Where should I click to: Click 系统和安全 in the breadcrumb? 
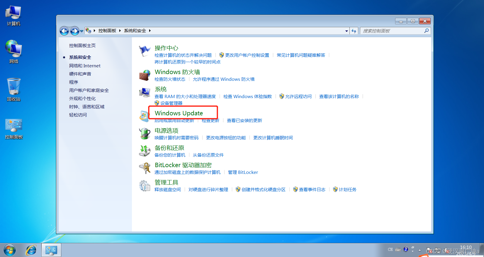pyautogui.click(x=135, y=30)
